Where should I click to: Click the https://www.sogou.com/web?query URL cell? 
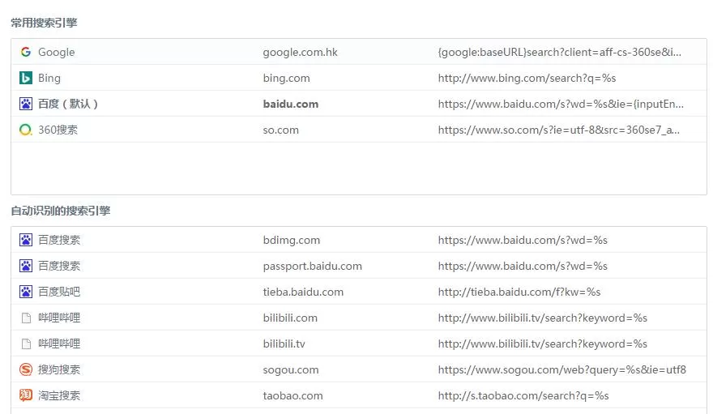561,370
